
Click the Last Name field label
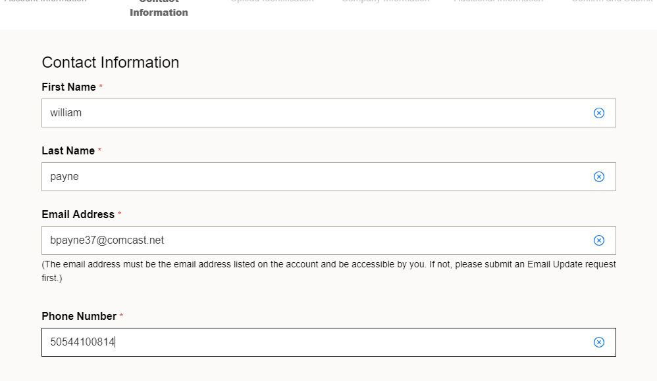point(68,150)
